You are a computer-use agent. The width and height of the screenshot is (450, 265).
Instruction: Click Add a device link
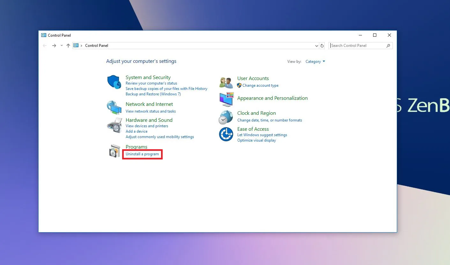pyautogui.click(x=136, y=131)
